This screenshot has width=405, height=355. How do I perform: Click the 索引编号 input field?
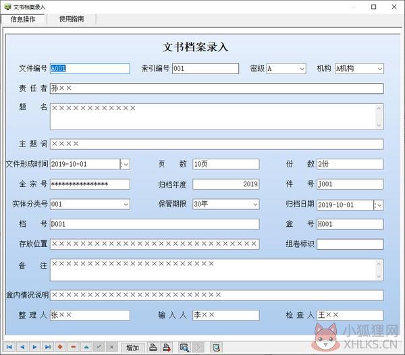(206, 69)
